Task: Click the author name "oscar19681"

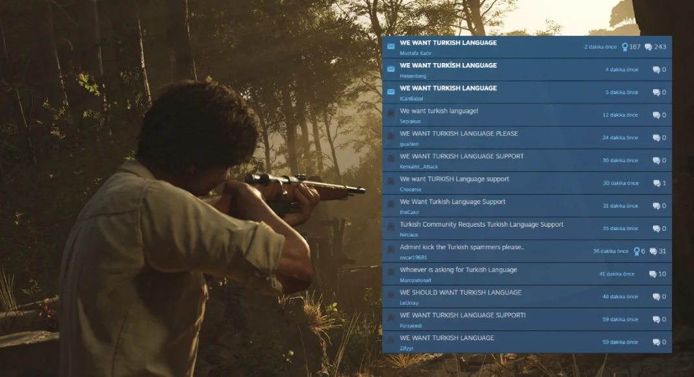Action: click(x=413, y=257)
